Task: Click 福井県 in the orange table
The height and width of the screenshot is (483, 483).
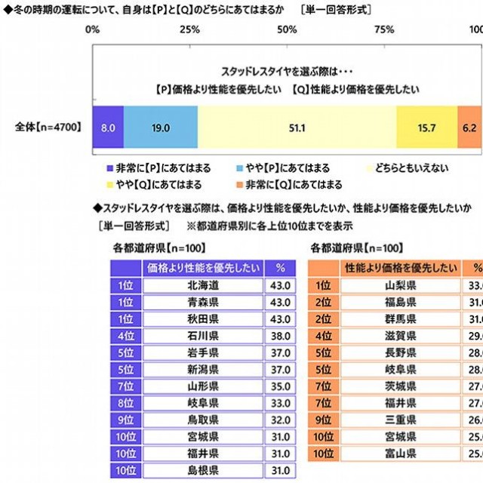Action: (x=401, y=403)
